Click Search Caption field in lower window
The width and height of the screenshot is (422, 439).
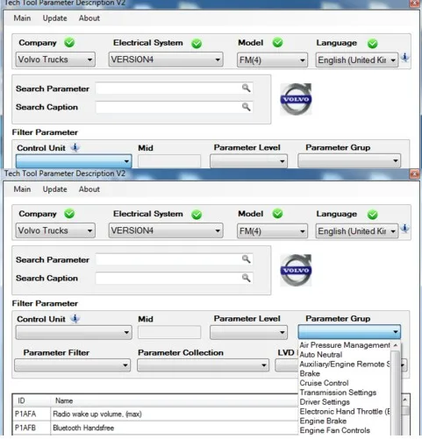tap(175, 279)
